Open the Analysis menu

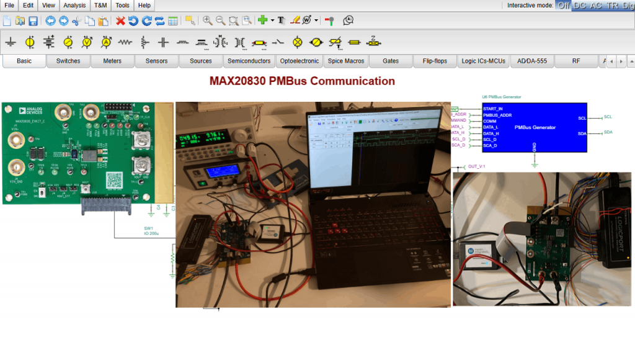pyautogui.click(x=74, y=5)
